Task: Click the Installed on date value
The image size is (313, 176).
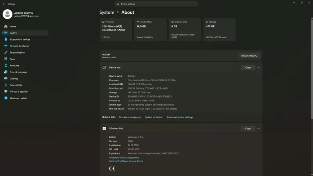Action: click(133, 145)
